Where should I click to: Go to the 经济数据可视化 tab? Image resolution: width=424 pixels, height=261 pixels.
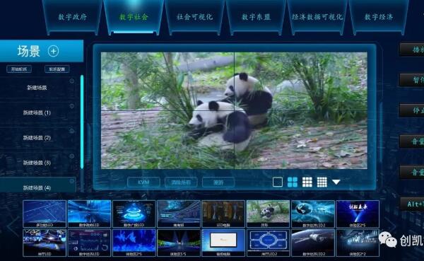tap(317, 17)
